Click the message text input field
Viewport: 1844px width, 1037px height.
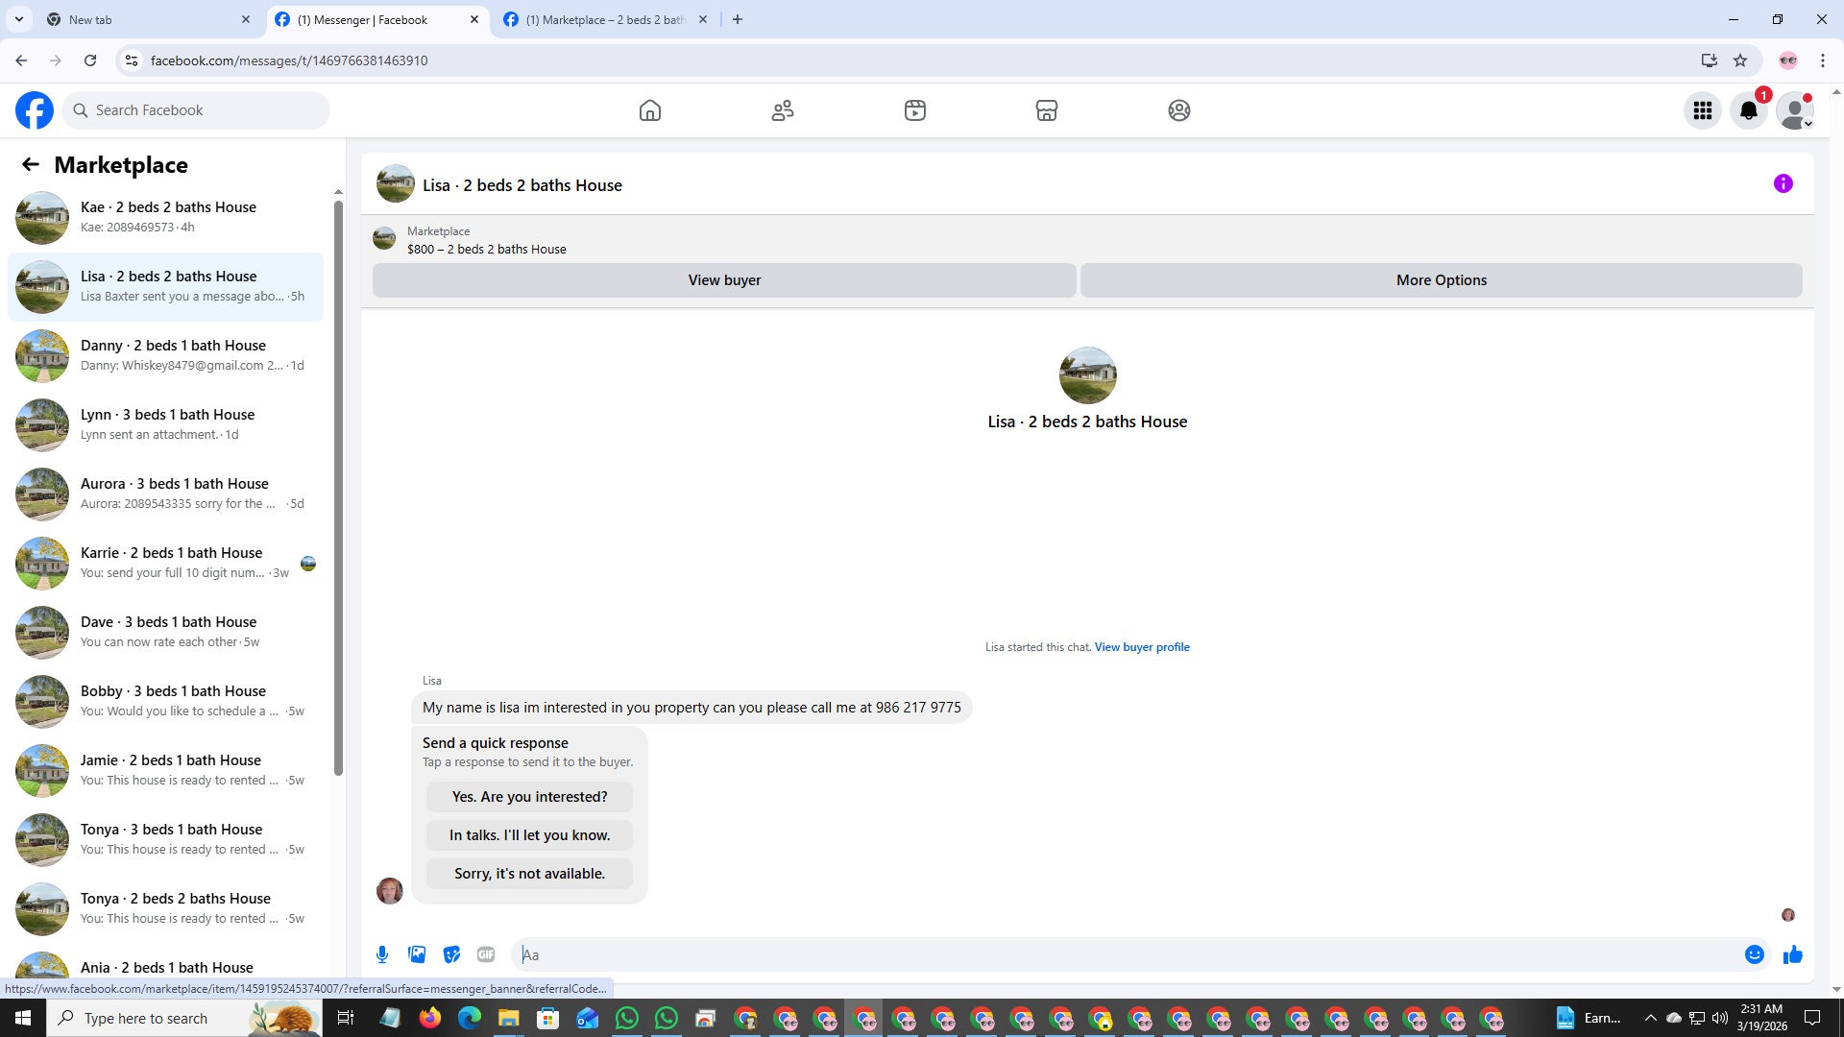pos(1124,954)
